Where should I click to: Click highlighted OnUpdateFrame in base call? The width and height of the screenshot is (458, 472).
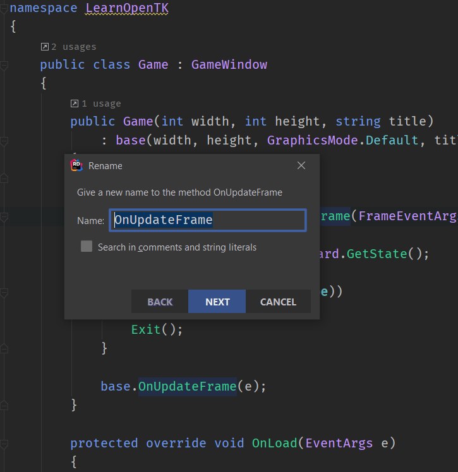click(x=188, y=386)
